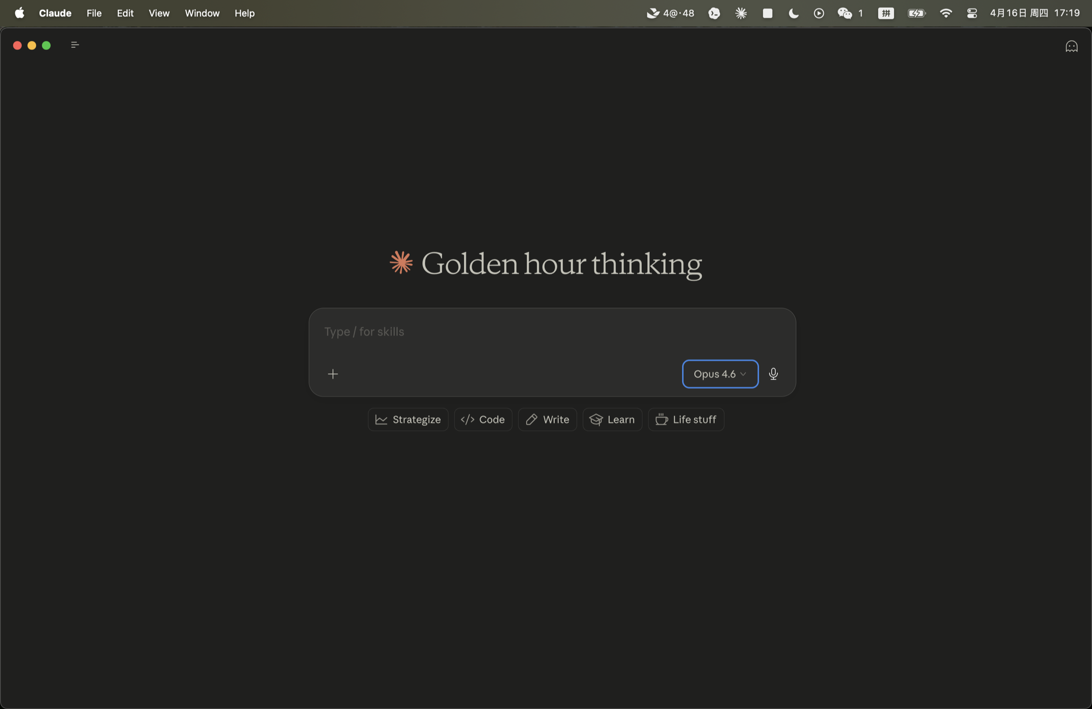Open the View menu

tap(159, 13)
